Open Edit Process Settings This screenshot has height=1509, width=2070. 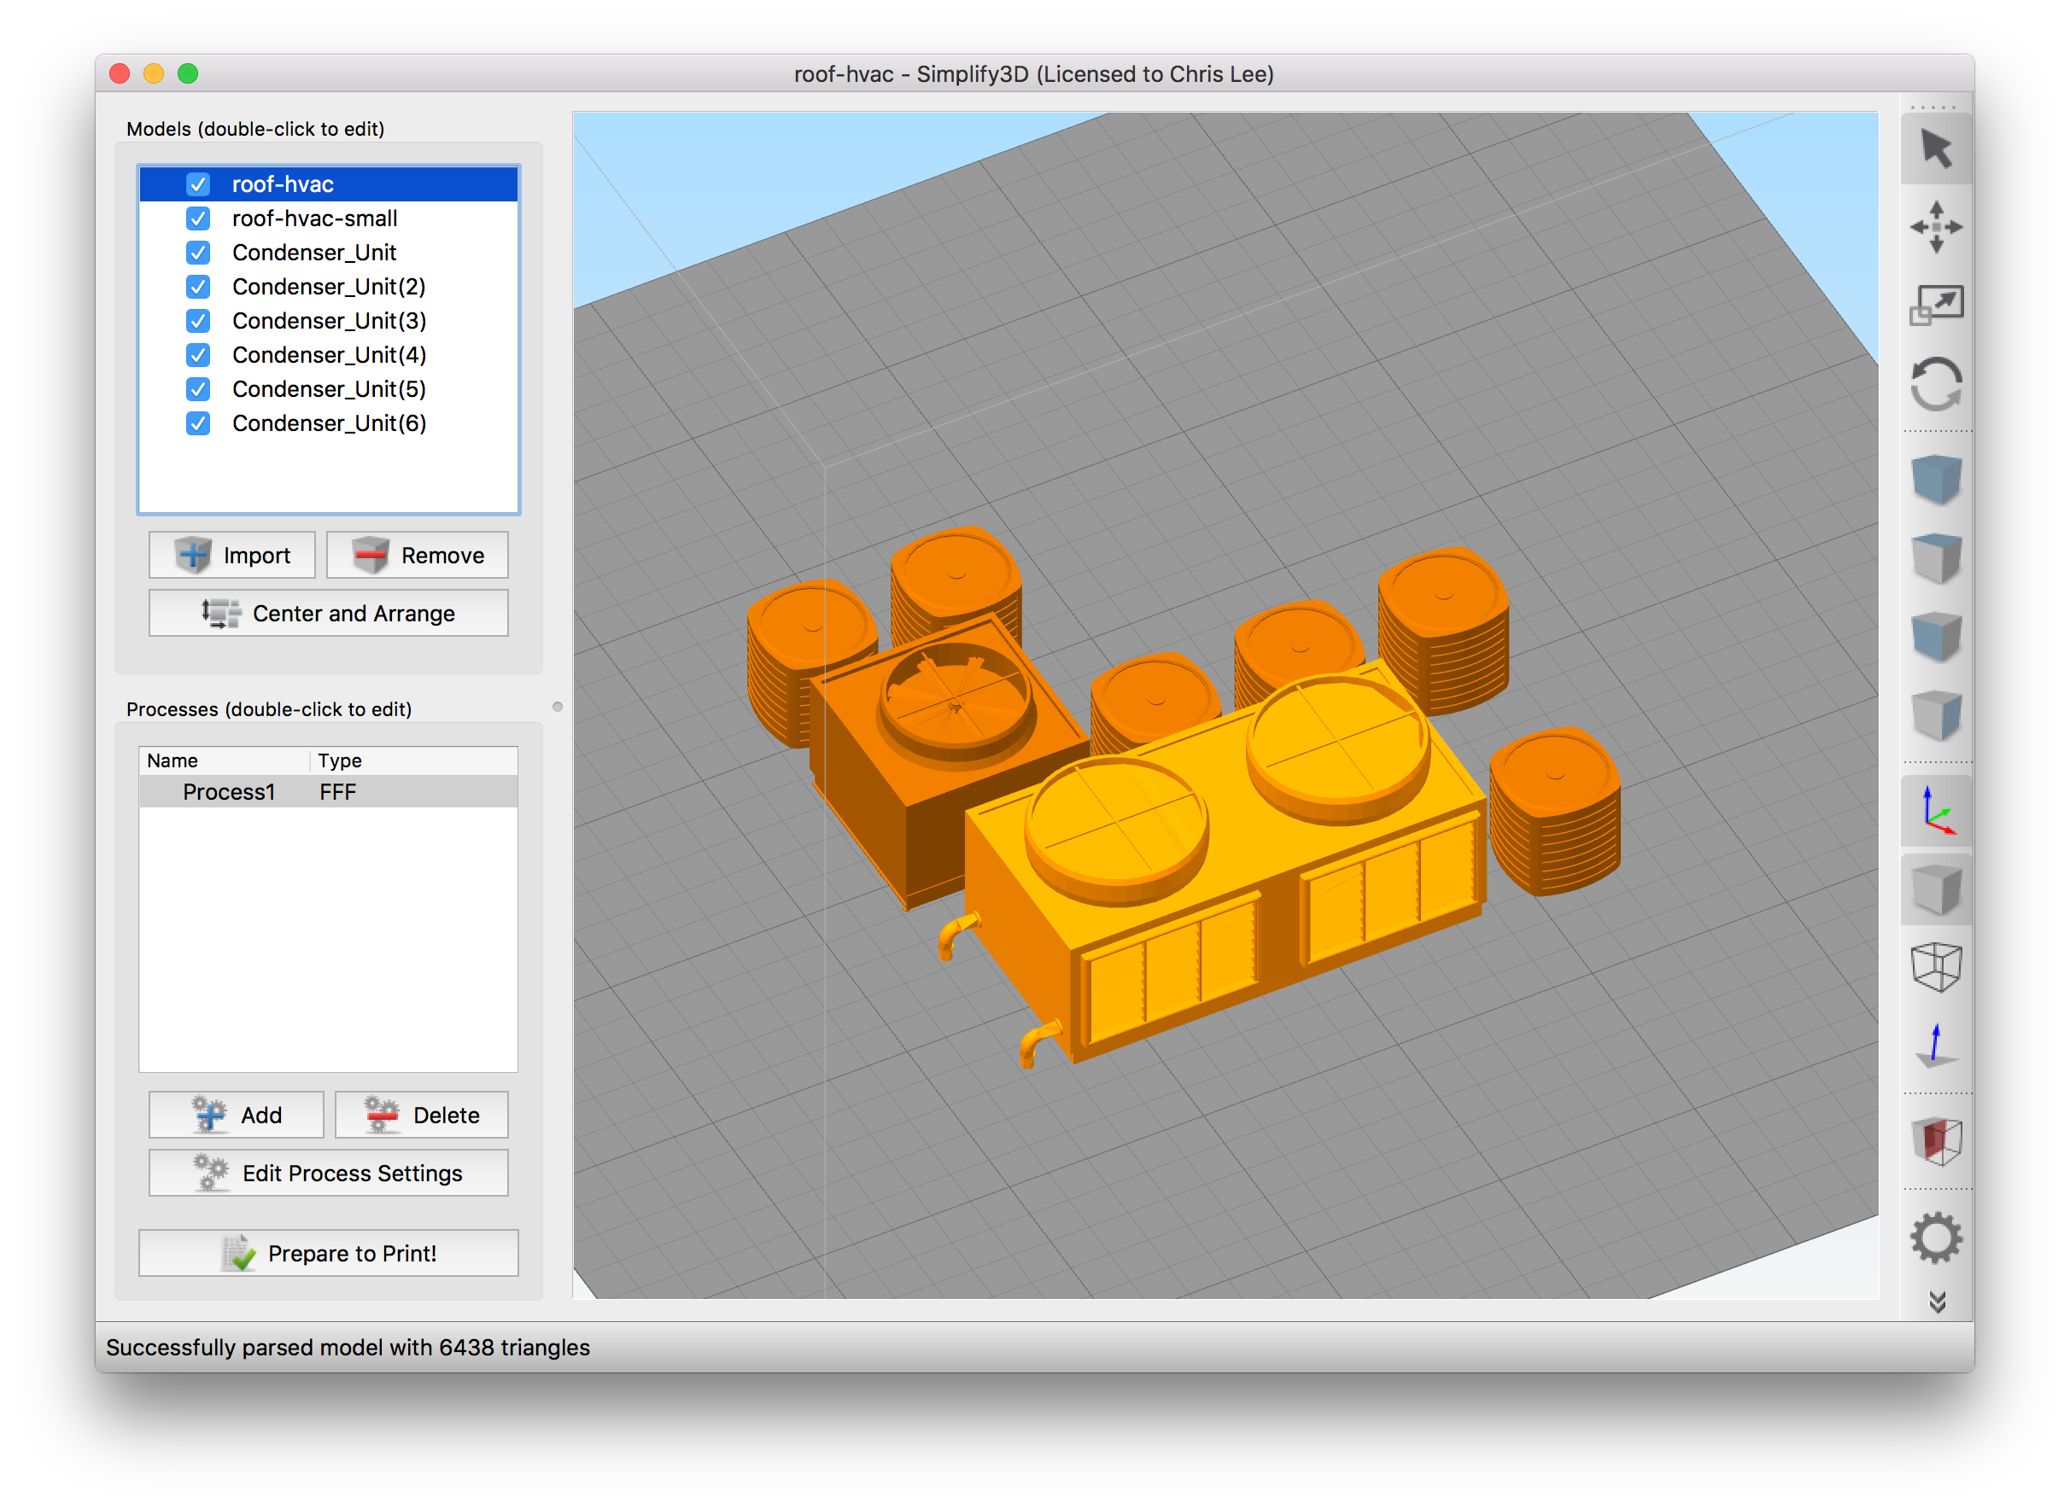pos(328,1173)
